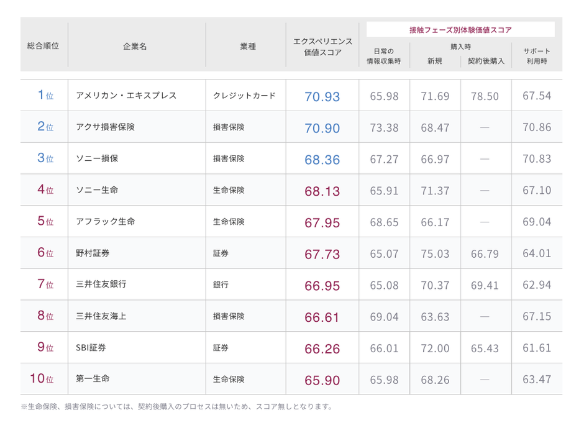Click the footnote text below the table

click(177, 407)
